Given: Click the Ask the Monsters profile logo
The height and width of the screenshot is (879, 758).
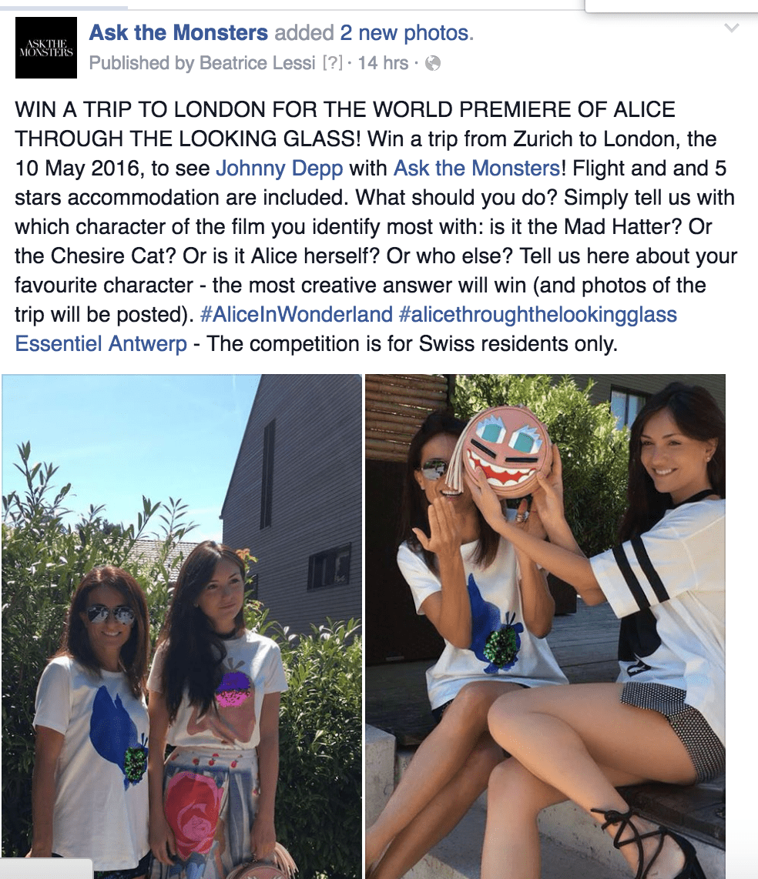Looking at the screenshot, I should pos(46,48).
